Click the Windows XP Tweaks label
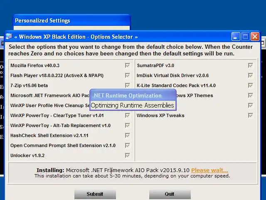The height and width of the screenshot is (200, 266). tap(160, 115)
